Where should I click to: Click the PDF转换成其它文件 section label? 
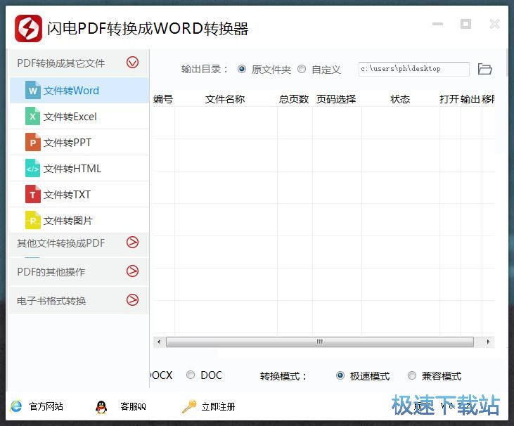click(x=61, y=63)
